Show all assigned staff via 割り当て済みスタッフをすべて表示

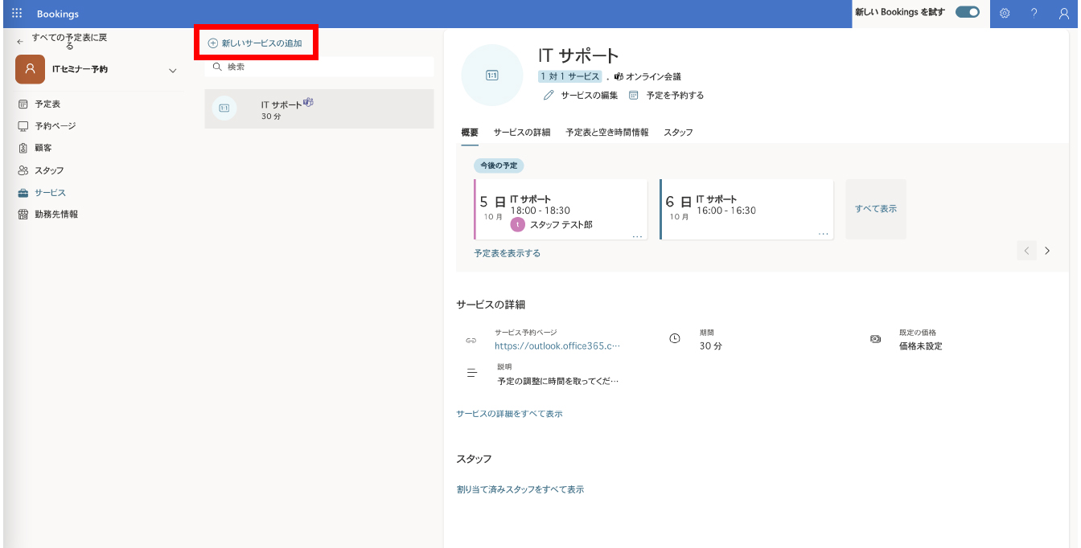520,489
